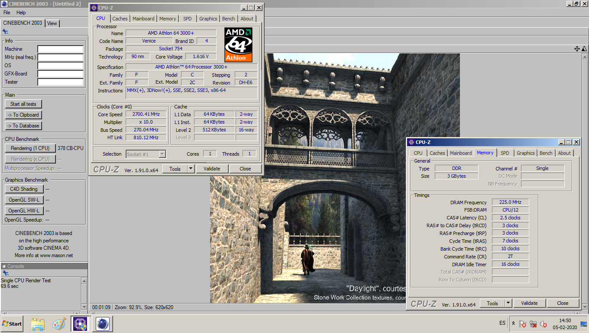The height and width of the screenshot is (333, 589).
Task: Click into the GFX-Board input field
Action: [x=60, y=74]
